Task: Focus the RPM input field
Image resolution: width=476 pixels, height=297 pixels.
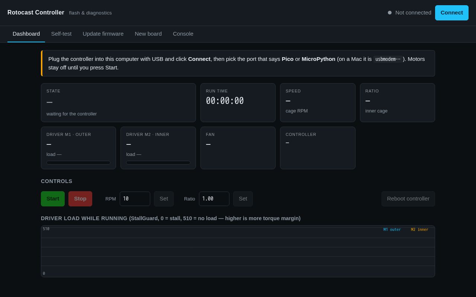Action: 135,199
